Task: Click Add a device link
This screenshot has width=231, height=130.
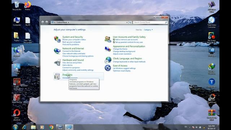Action: pyautogui.click(x=67, y=65)
